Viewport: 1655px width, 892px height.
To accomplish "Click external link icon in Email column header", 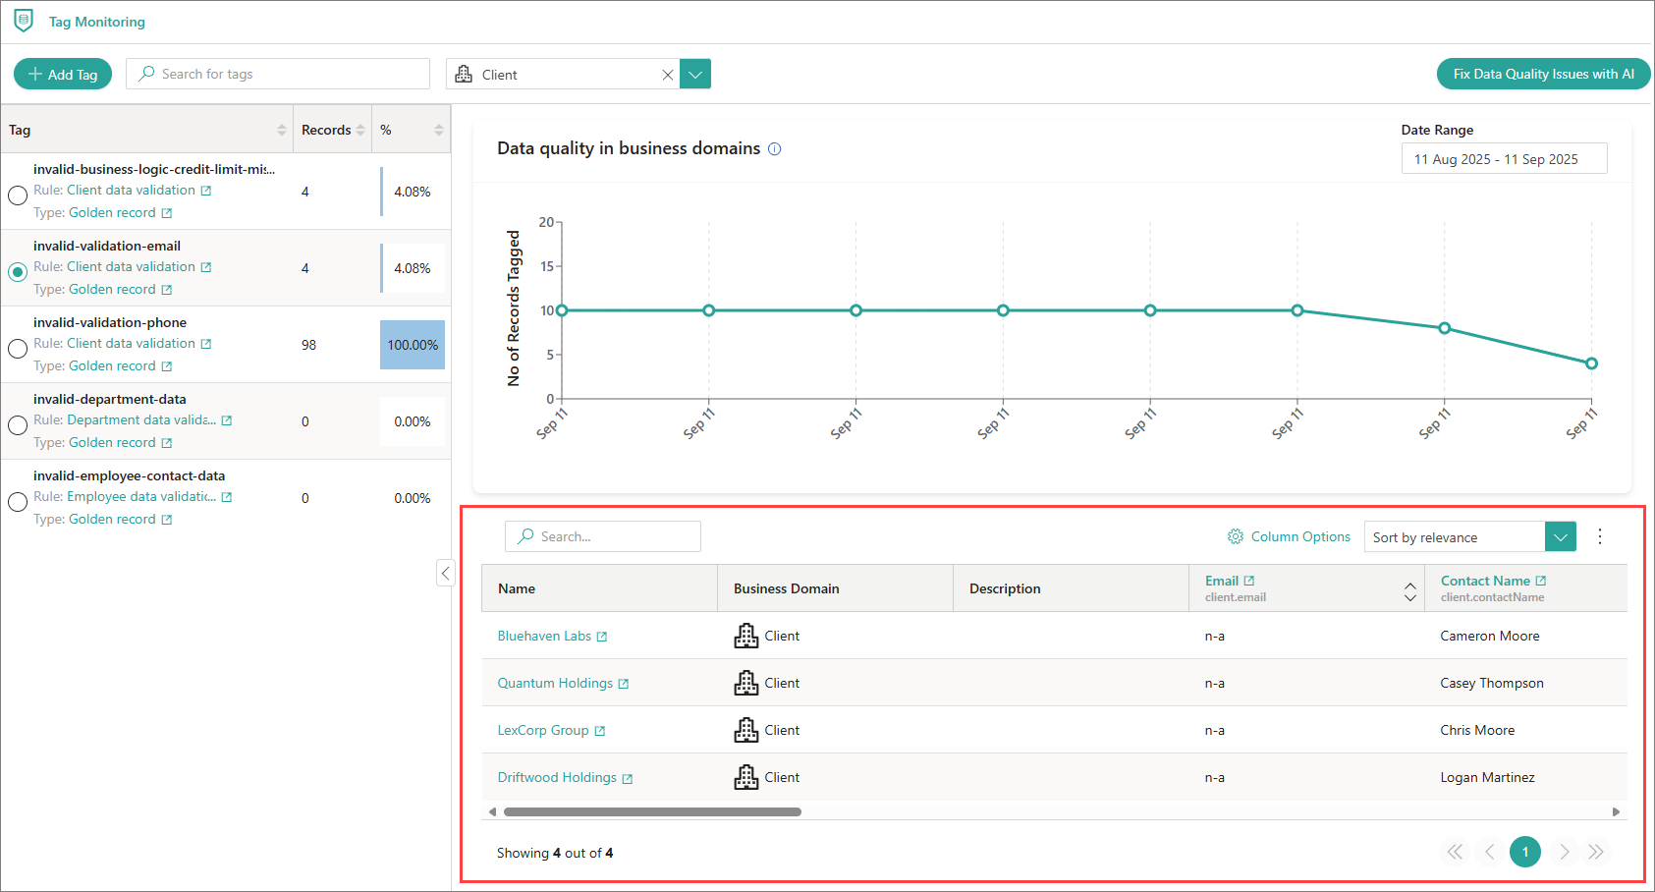I will click(x=1248, y=581).
